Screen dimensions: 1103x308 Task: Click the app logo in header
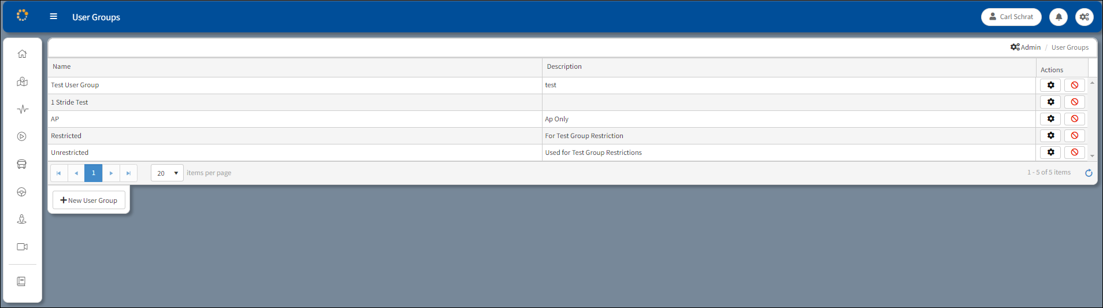[x=23, y=16]
